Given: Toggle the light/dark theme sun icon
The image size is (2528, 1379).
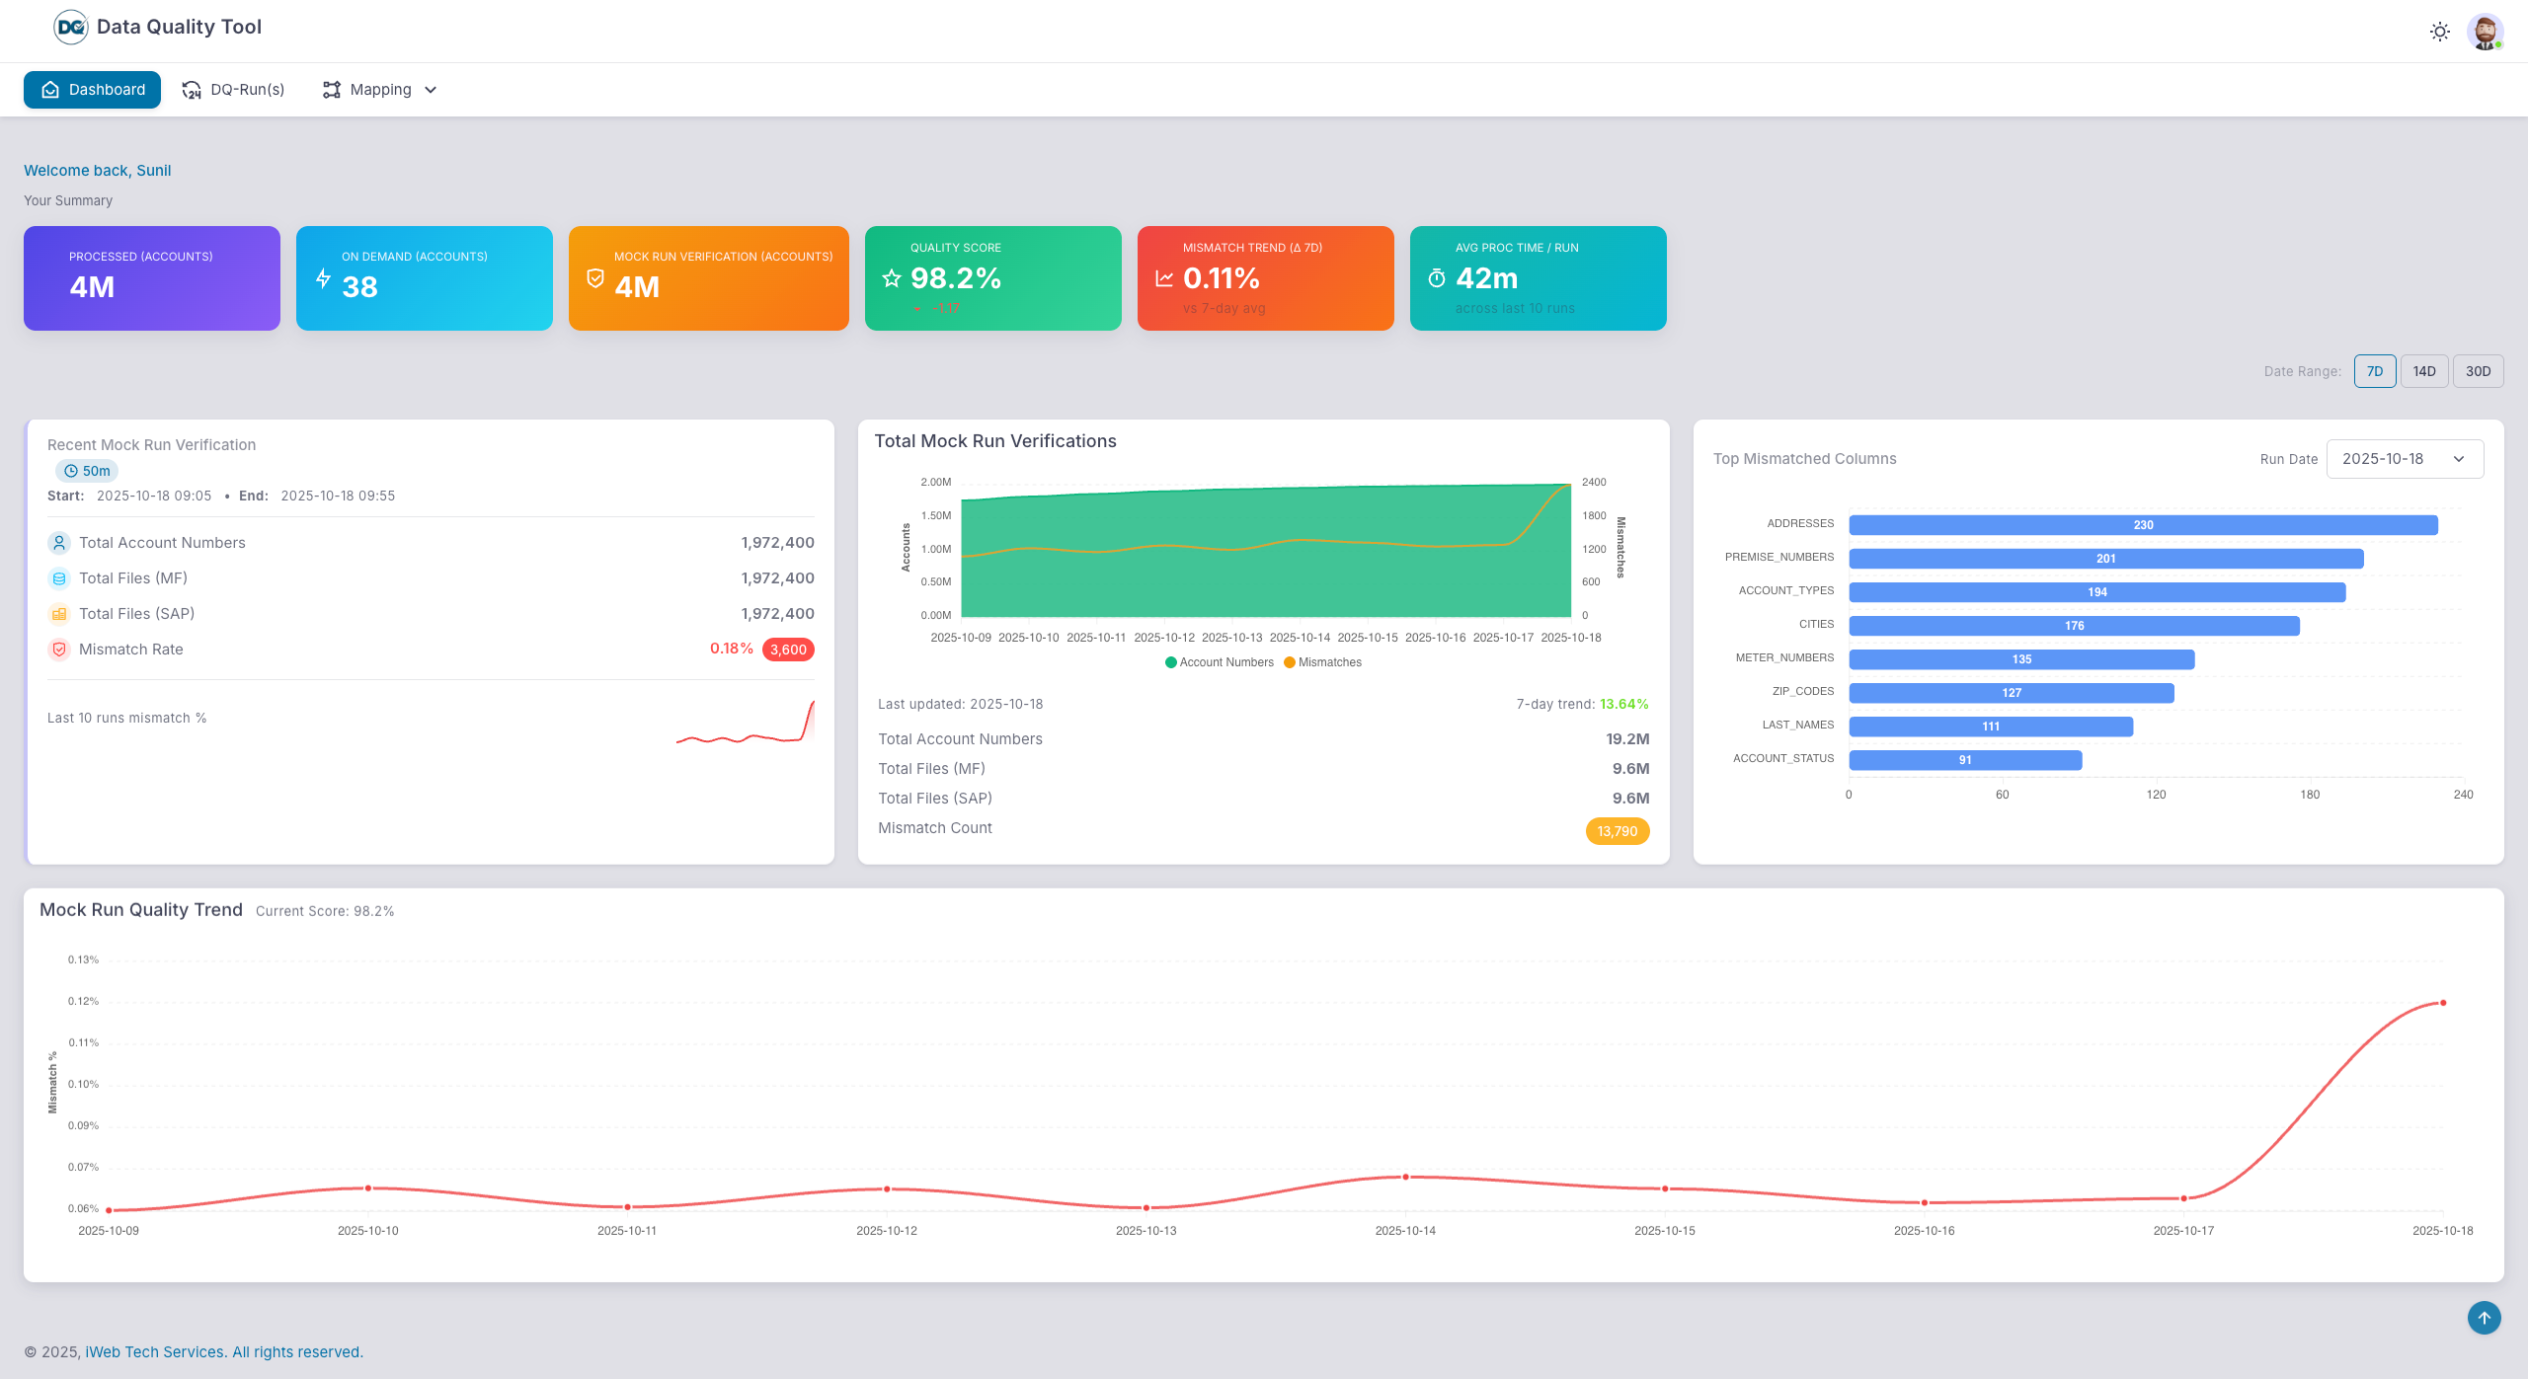Looking at the screenshot, I should pos(2439,31).
